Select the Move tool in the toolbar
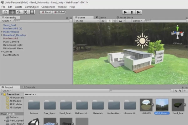The width and height of the screenshot is (188, 125). point(12,12)
